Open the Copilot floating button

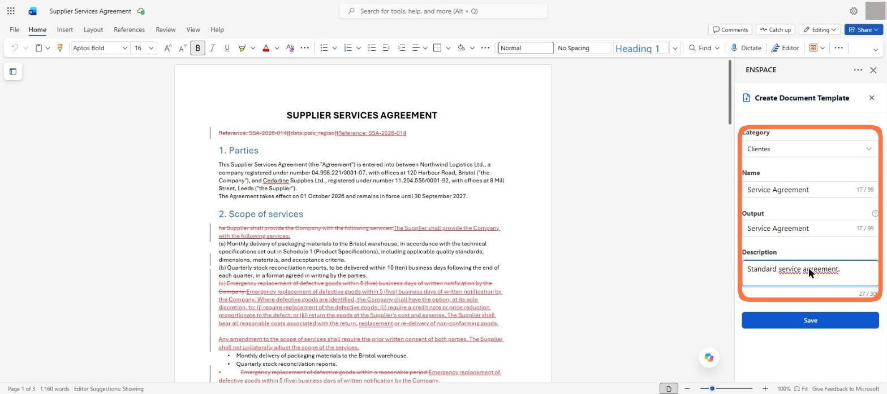coord(709,357)
